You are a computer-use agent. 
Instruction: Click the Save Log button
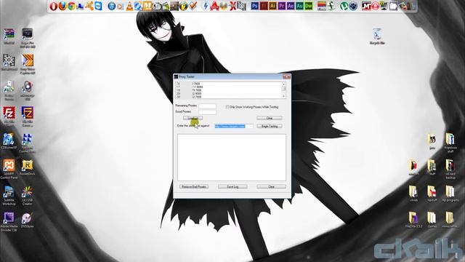[232, 187]
